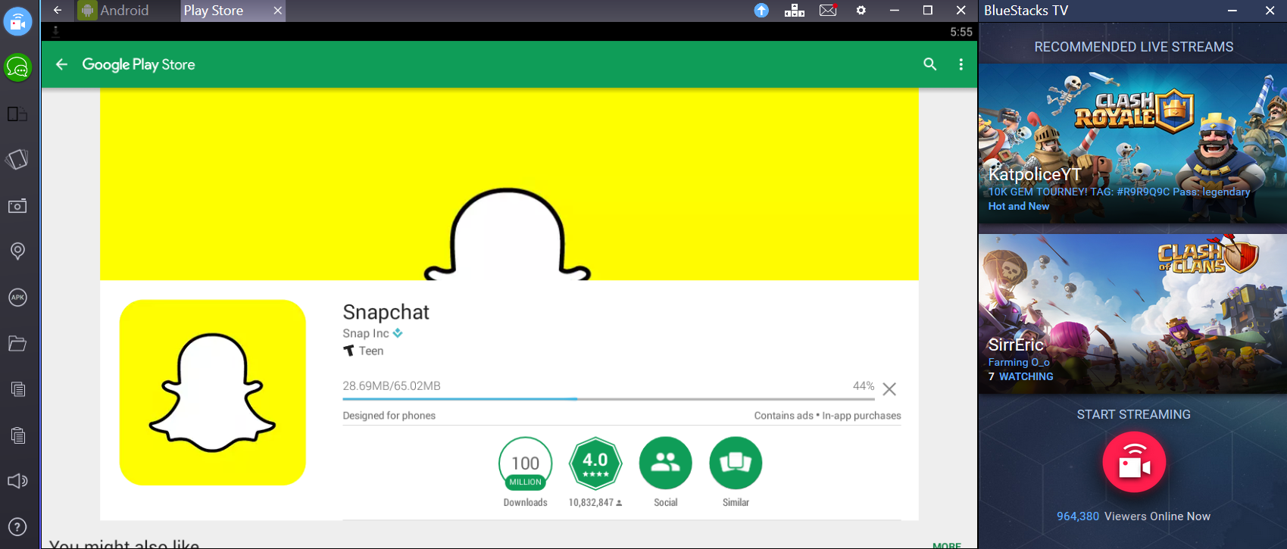Screen dimensions: 1287x549
Task: Adjust volume with the speaker icon
Action: [17, 481]
